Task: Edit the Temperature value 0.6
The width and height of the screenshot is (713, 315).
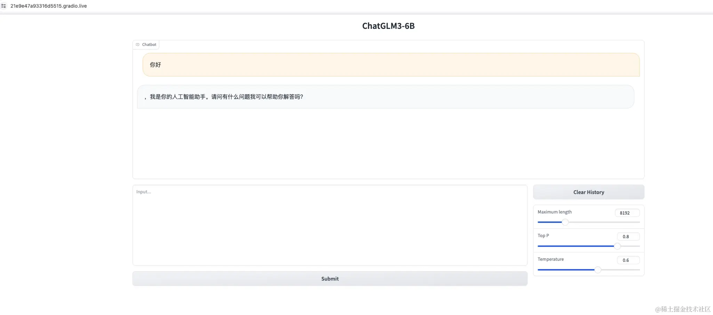Action: tap(629, 260)
